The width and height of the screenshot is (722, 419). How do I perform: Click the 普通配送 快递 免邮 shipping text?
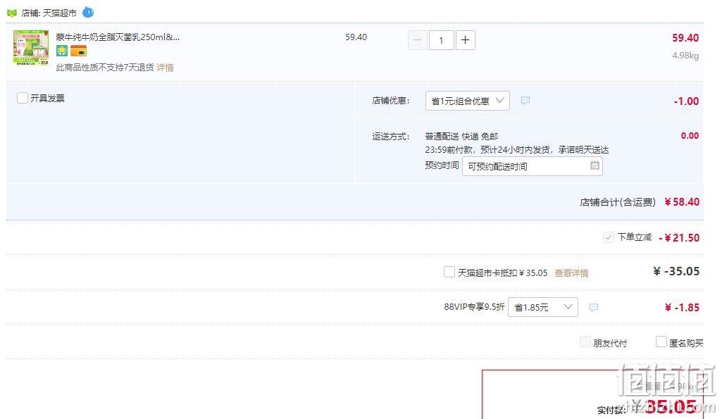(x=461, y=137)
